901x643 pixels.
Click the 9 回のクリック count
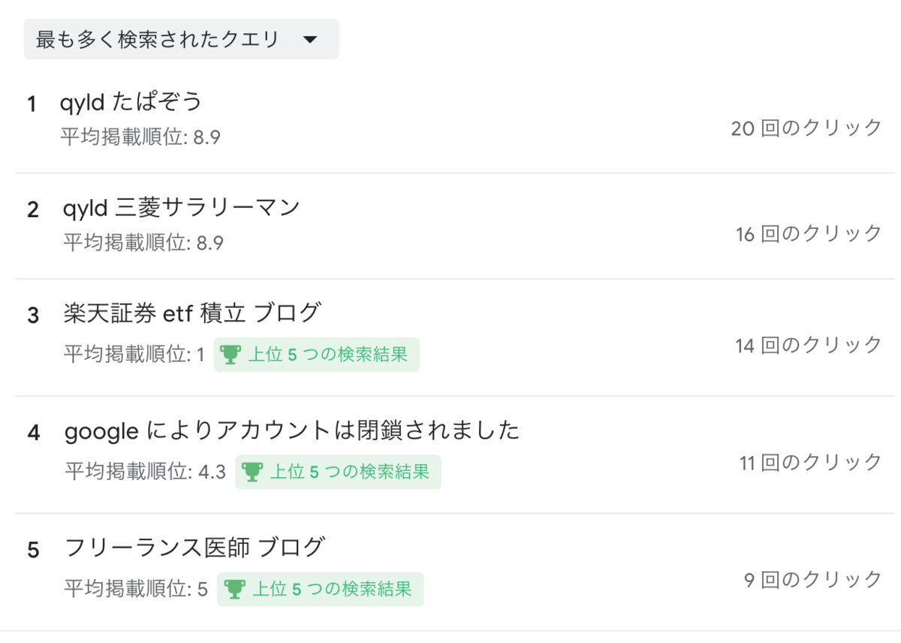point(813,579)
